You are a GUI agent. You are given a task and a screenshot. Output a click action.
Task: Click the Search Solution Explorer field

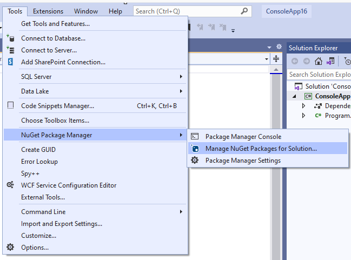tap(319, 74)
